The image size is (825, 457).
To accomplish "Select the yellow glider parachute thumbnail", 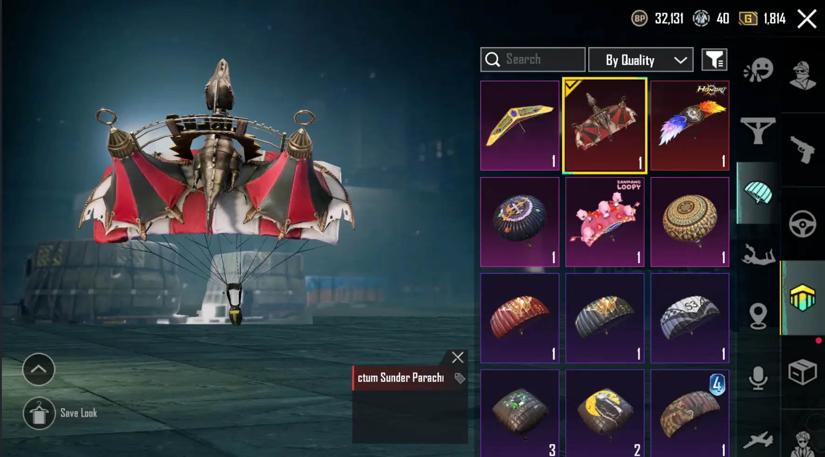I will [x=520, y=125].
